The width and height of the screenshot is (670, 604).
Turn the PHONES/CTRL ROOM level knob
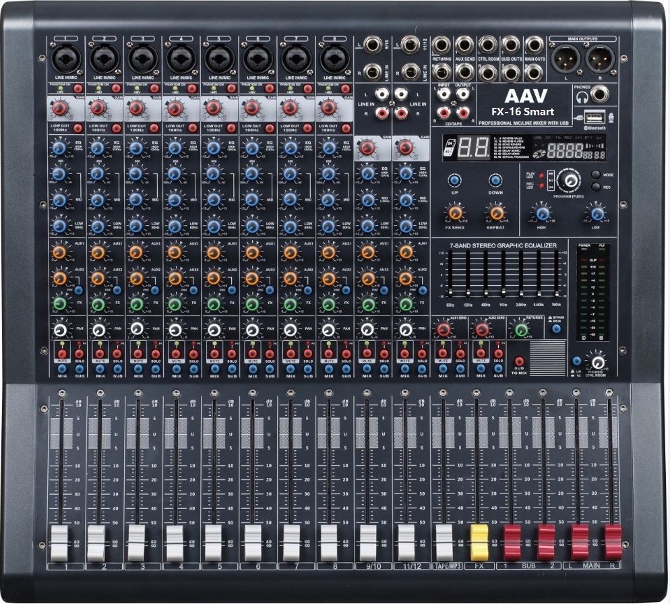(597, 362)
